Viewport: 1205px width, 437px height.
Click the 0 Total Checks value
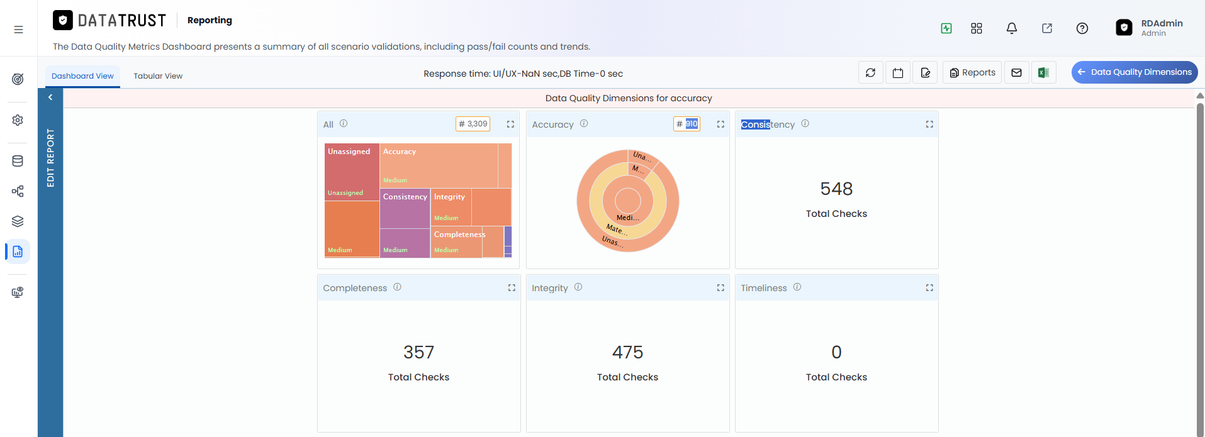coord(836,352)
